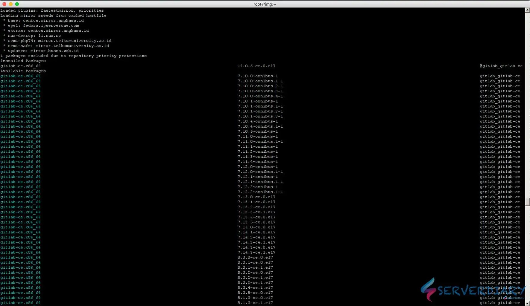The image size is (530, 306).
Task: Click the package name in the installed 14.0.6 row
Action: click(20, 66)
